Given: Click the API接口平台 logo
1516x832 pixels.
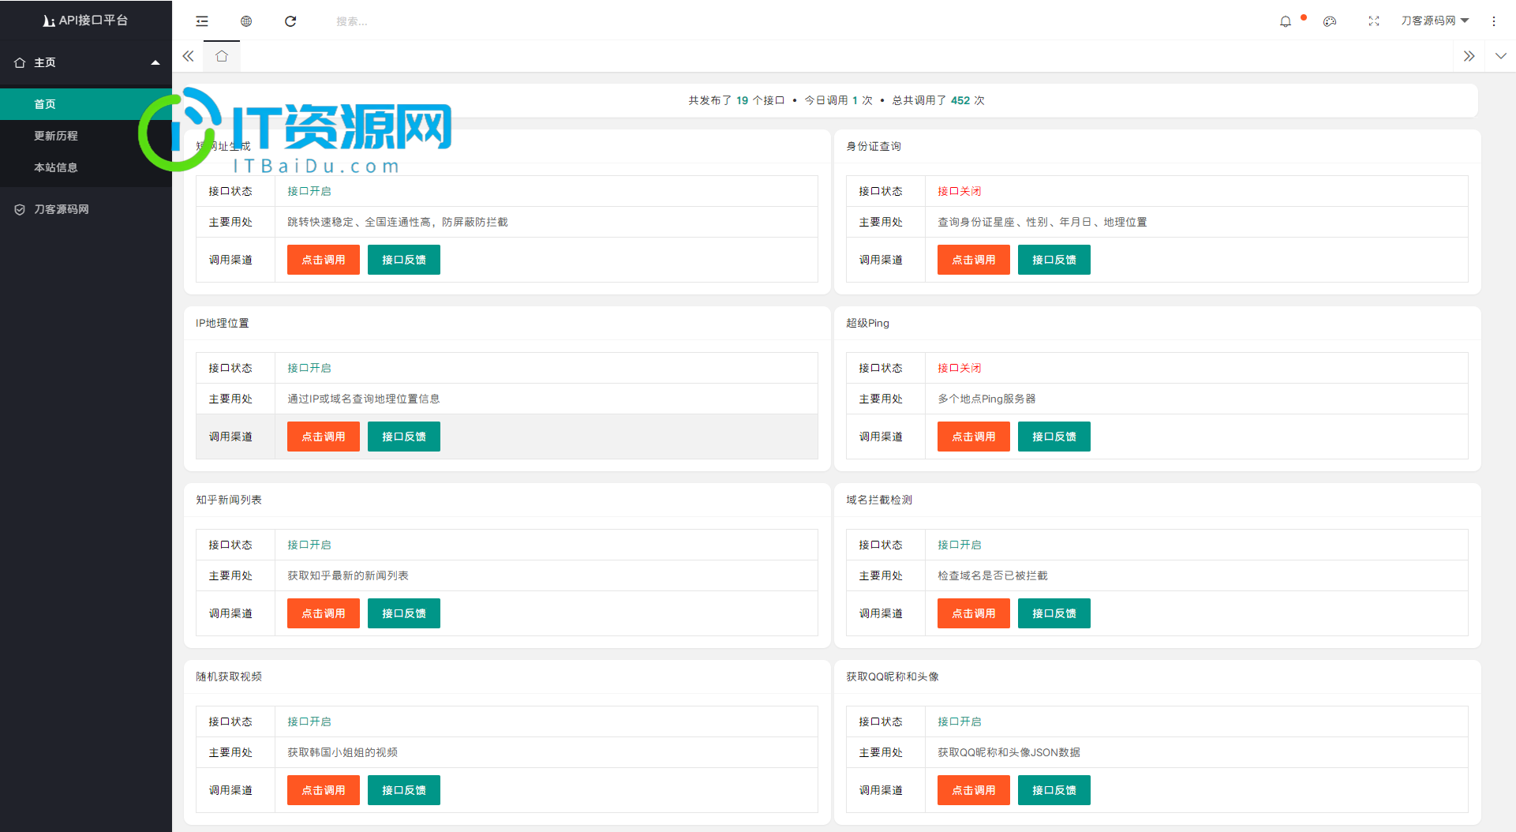Looking at the screenshot, I should pos(85,20).
